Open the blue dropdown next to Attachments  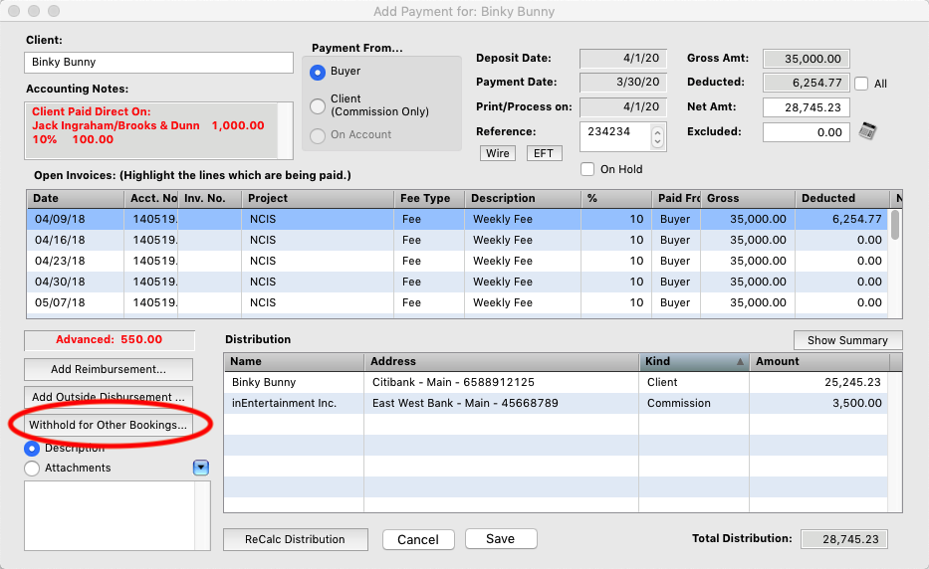coord(201,468)
